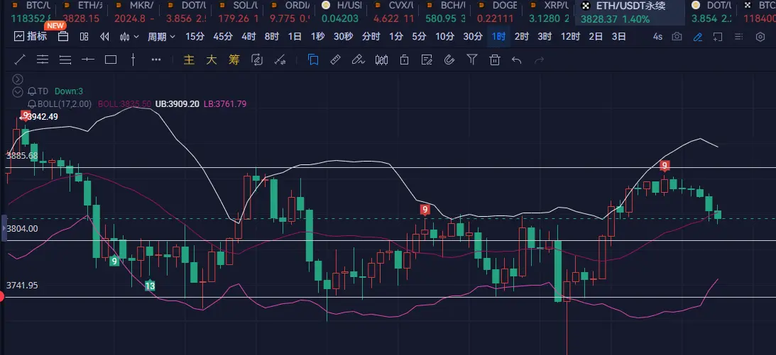Click the UB:3909.20 upper band value

[177, 104]
